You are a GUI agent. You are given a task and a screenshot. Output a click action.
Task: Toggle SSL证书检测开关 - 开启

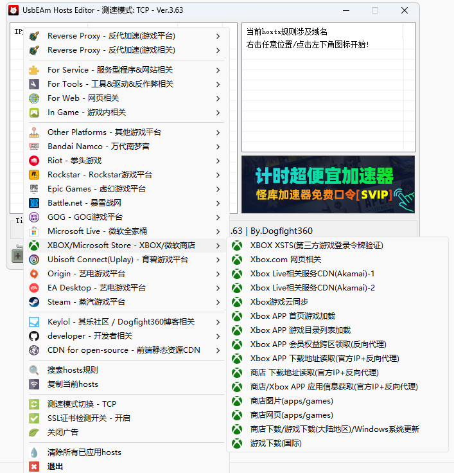click(127, 418)
